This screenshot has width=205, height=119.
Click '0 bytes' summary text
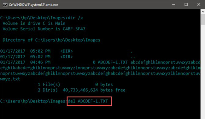click(104, 85)
